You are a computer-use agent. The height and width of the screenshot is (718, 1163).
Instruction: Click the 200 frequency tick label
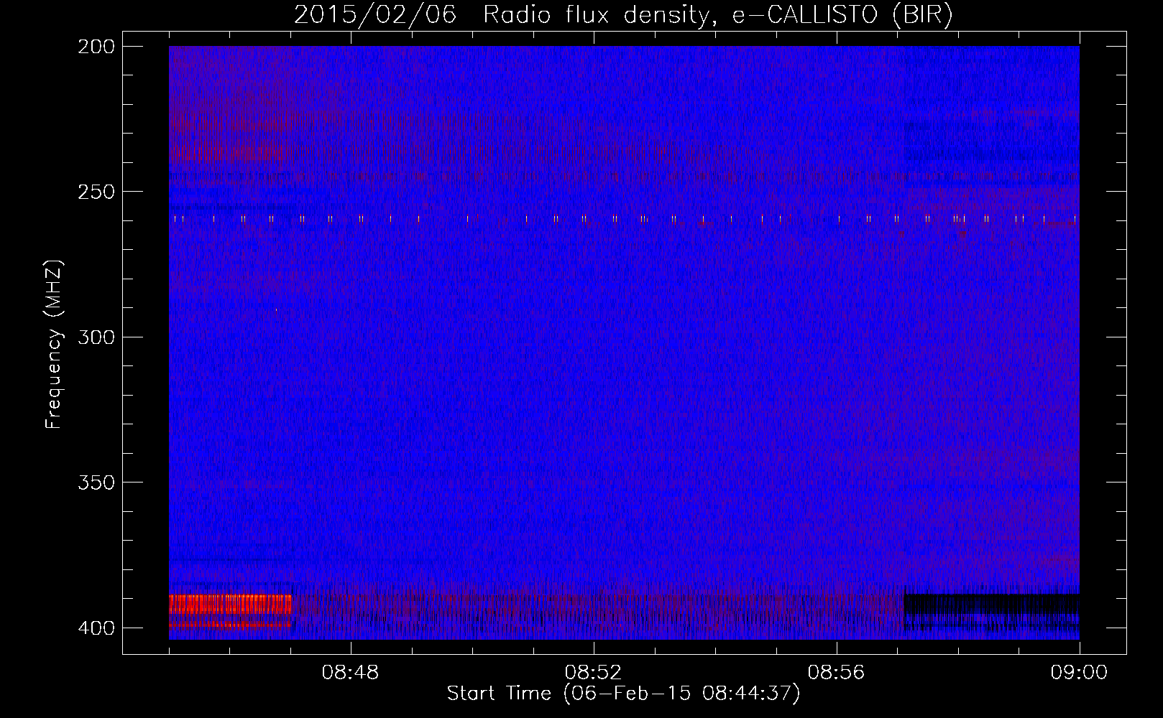pyautogui.click(x=96, y=47)
